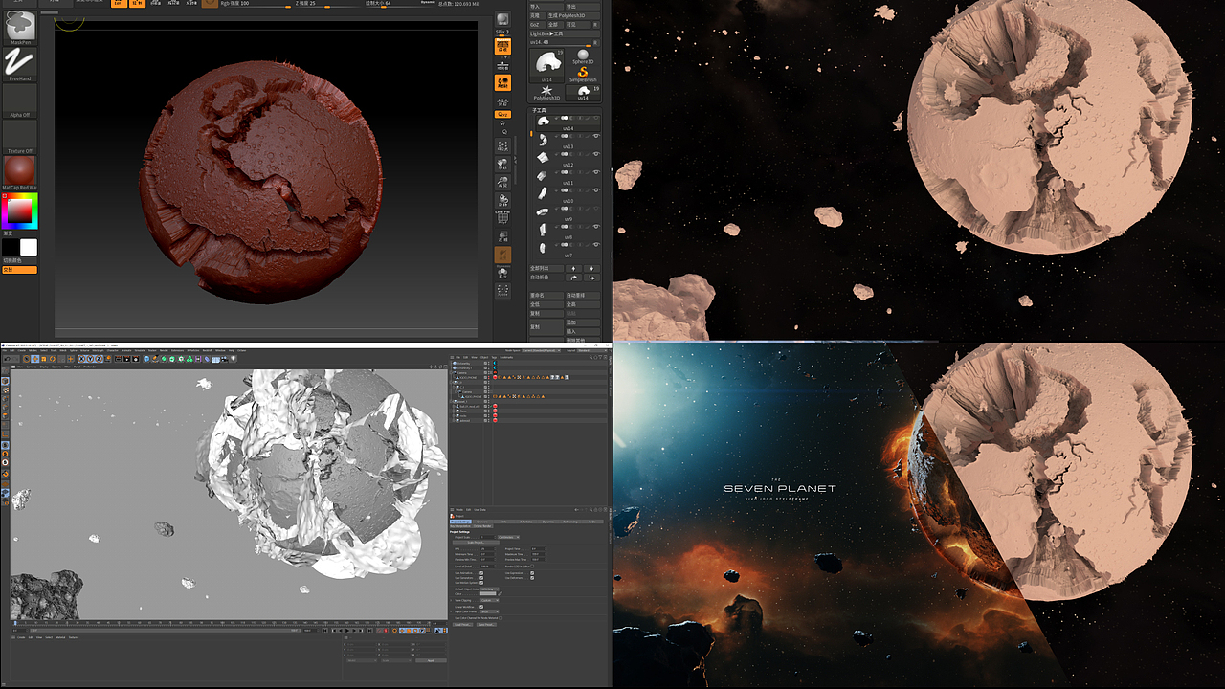Screen dimensions: 1225x689
Task: Click 生成 PolyMesh3D button
Action: tap(572, 15)
